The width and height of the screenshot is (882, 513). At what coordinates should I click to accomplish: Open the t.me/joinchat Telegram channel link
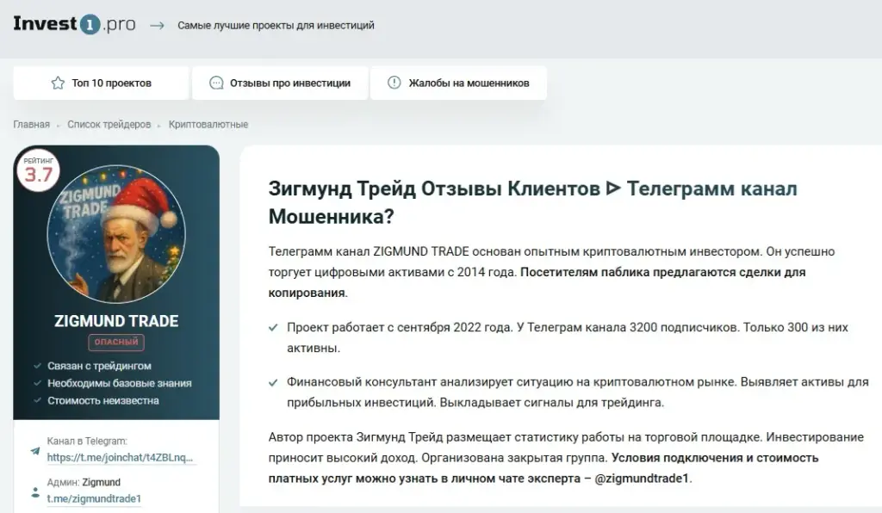point(120,457)
